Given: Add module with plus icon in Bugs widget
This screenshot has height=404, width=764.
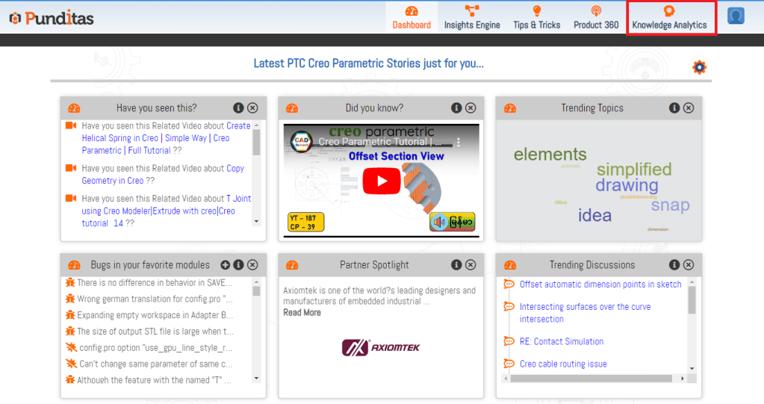Looking at the screenshot, I should [x=225, y=265].
